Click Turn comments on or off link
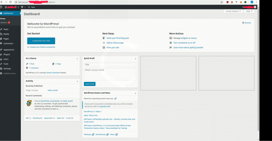 pos(184,43)
